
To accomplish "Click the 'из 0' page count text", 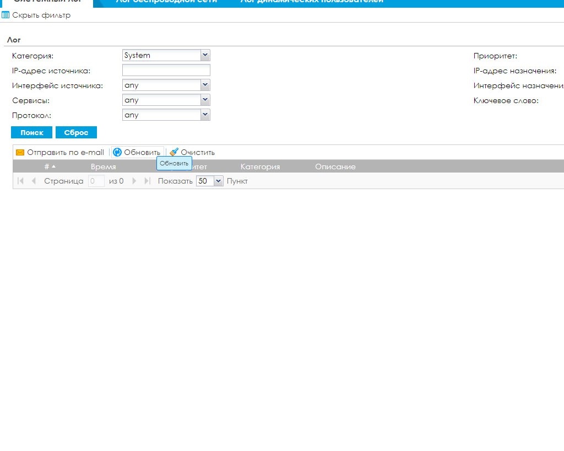I will tap(116, 181).
